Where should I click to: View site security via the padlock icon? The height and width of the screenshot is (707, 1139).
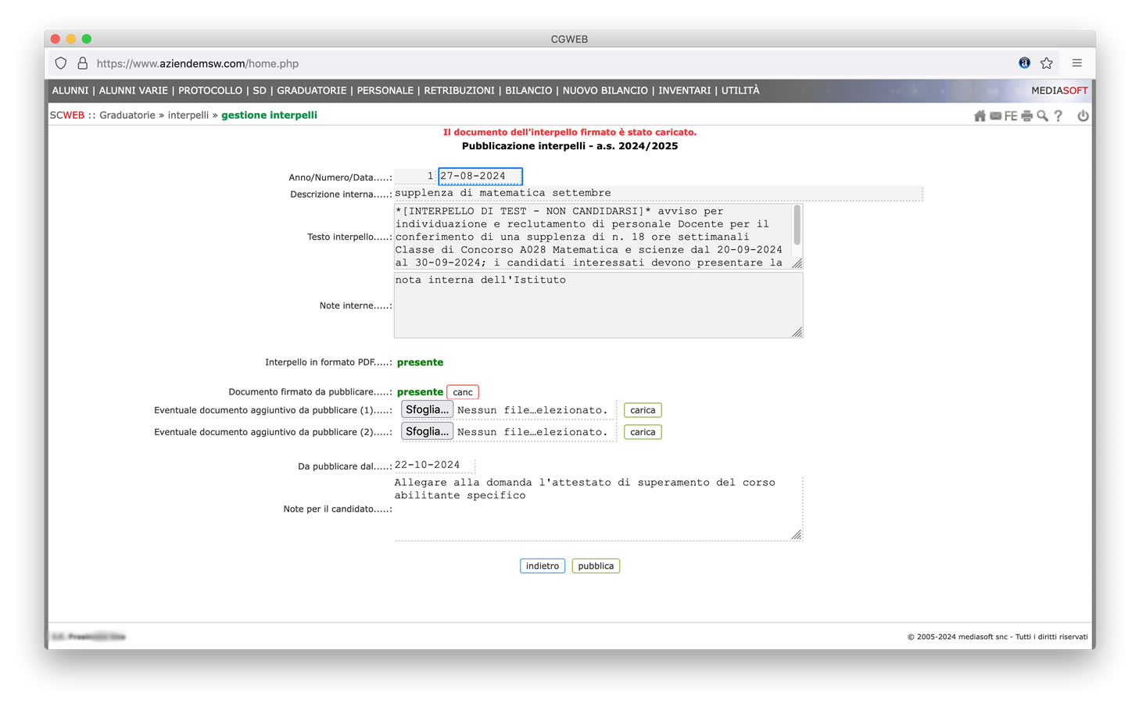click(82, 63)
